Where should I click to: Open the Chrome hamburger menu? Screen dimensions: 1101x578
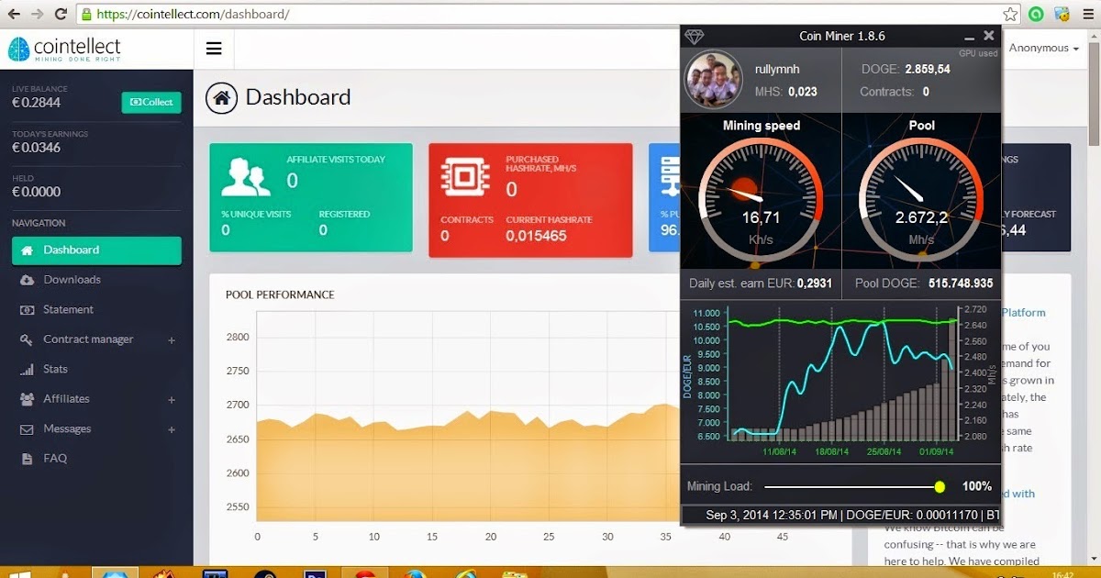click(1088, 14)
